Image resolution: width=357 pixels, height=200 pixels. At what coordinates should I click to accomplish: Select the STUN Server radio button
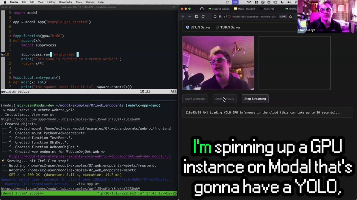pyautogui.click(x=187, y=27)
